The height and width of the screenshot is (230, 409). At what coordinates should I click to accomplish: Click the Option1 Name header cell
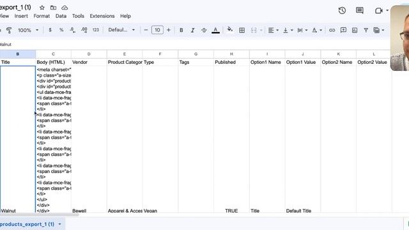[267, 62]
